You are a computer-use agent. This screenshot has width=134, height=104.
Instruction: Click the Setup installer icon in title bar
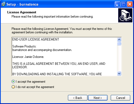(x=3, y=4)
